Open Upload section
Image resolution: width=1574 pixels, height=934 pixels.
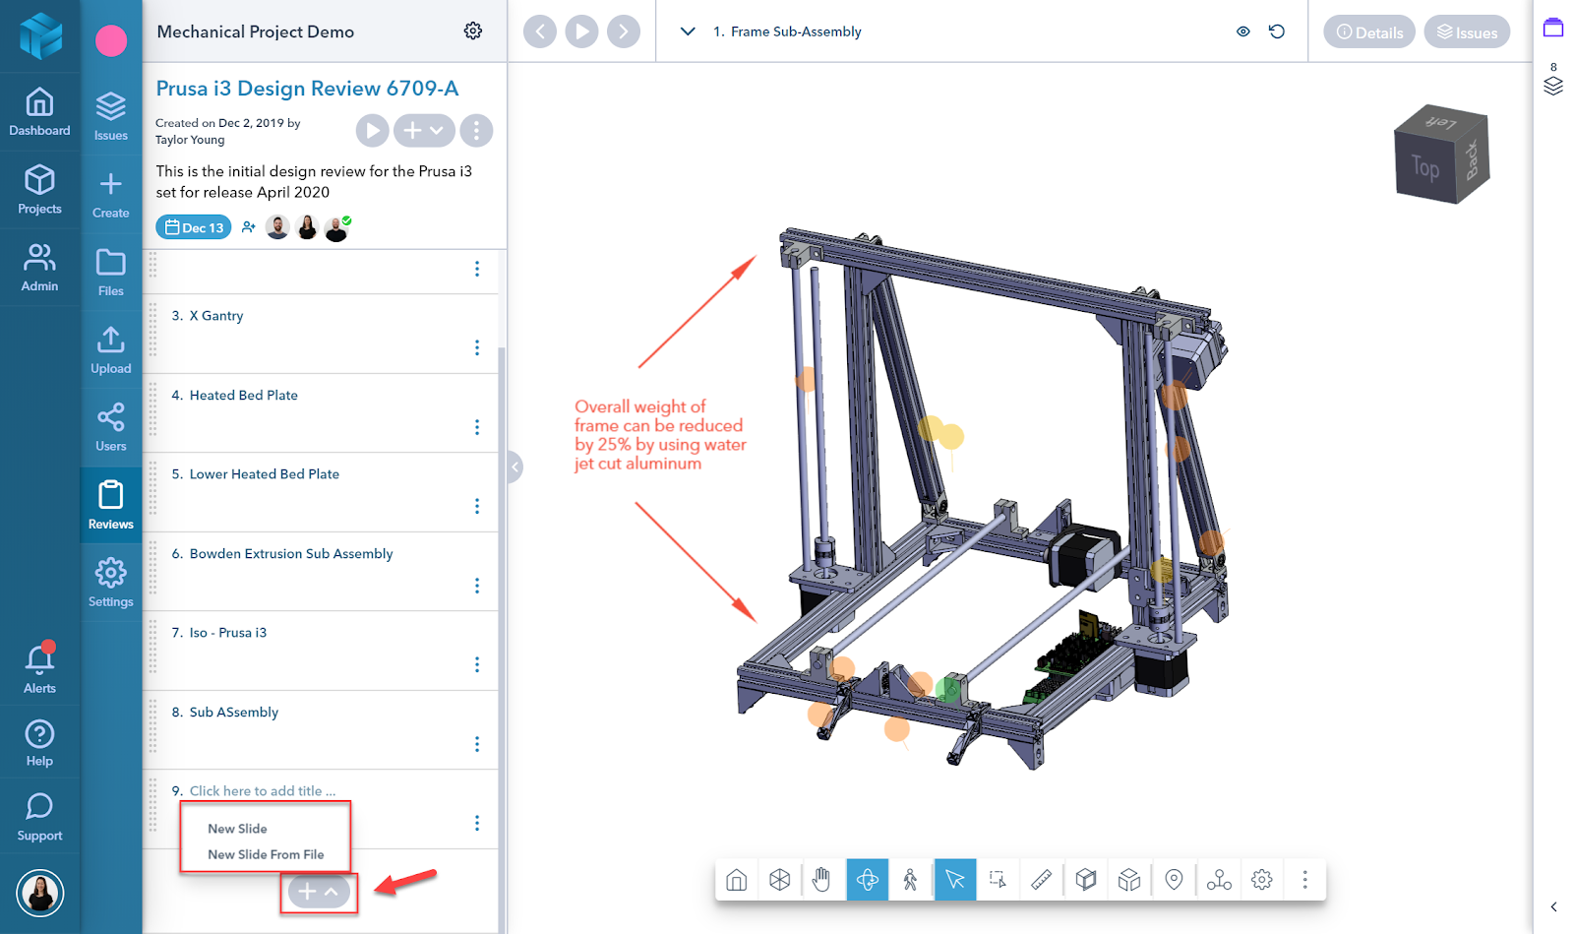(111, 350)
